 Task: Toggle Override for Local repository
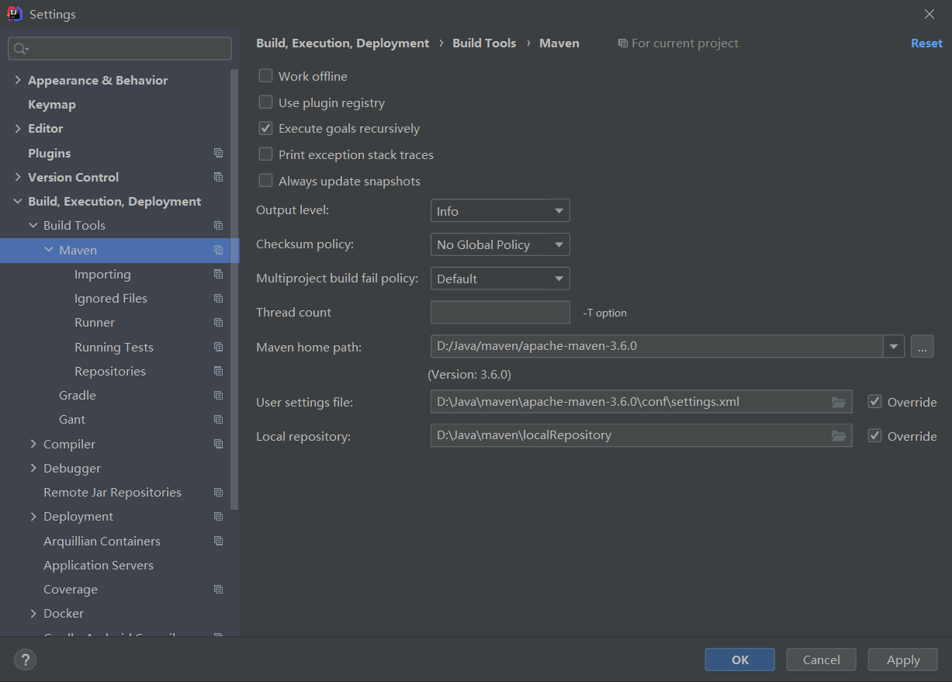tap(875, 436)
